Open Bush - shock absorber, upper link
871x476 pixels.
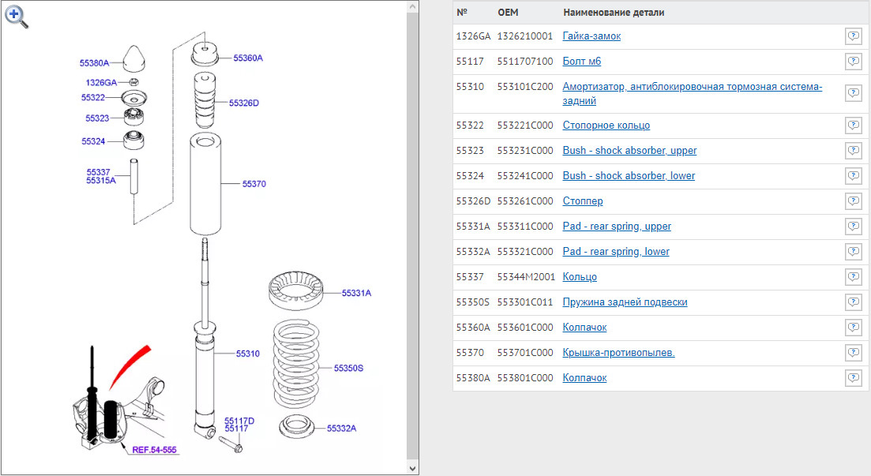pos(629,151)
